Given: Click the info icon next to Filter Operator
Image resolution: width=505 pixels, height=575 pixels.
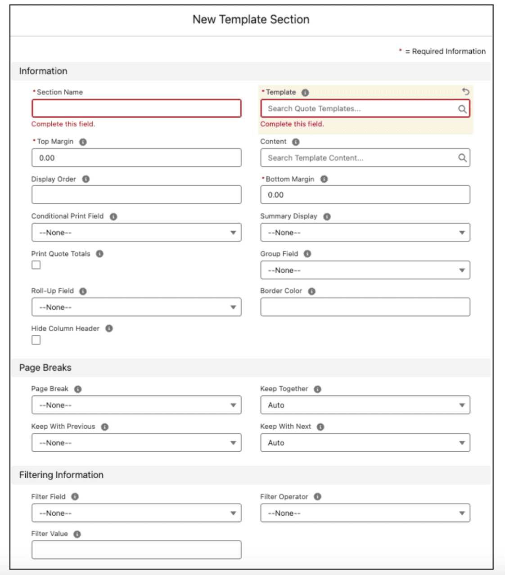Looking at the screenshot, I should 318,497.
